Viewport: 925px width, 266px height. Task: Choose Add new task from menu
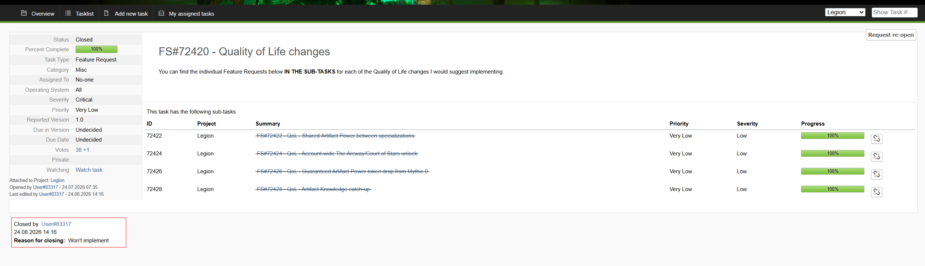click(x=131, y=14)
